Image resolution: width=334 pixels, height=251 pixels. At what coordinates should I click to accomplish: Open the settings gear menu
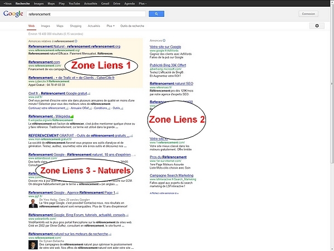[317, 26]
